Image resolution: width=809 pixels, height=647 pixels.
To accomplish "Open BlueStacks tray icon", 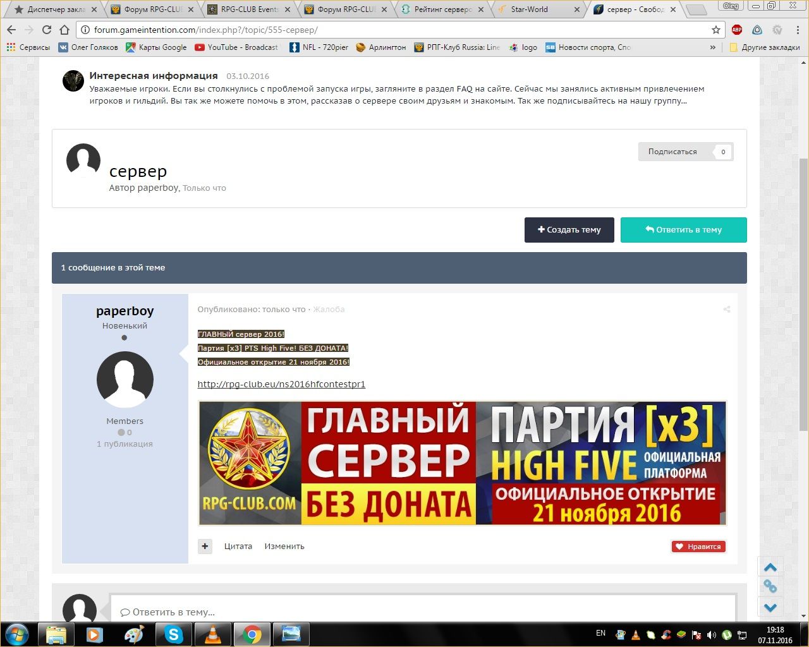I will pyautogui.click(x=681, y=635).
